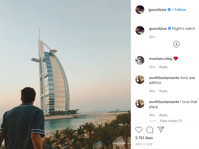Screen dimensions: 199x149
Task: Reply to the 'I love that place' comment
Action: (x=163, y=115)
